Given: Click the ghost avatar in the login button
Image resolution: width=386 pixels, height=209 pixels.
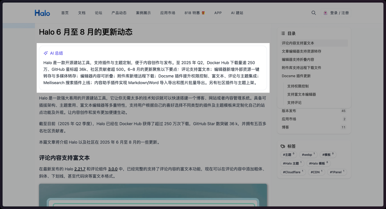Looking at the screenshot, I should coord(326,13).
